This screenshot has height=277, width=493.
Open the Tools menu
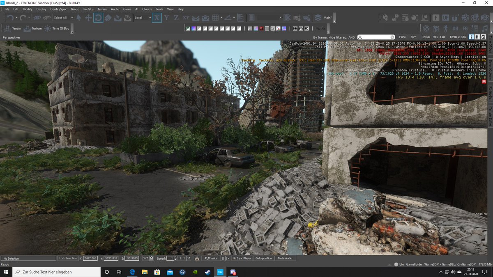click(x=159, y=9)
